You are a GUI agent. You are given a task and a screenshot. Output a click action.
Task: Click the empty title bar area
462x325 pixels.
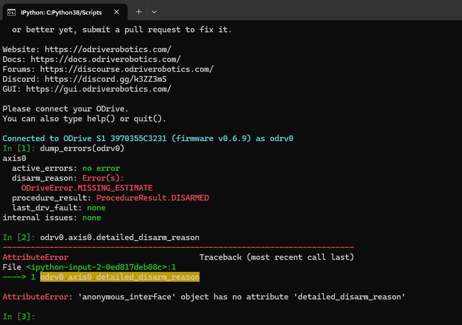[x=307, y=11]
